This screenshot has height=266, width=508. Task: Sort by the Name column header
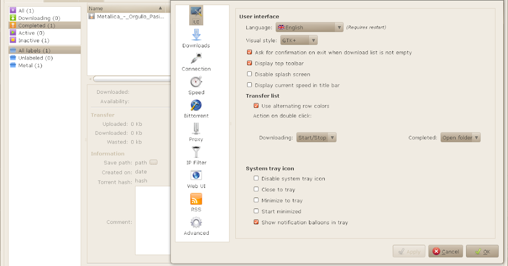126,8
